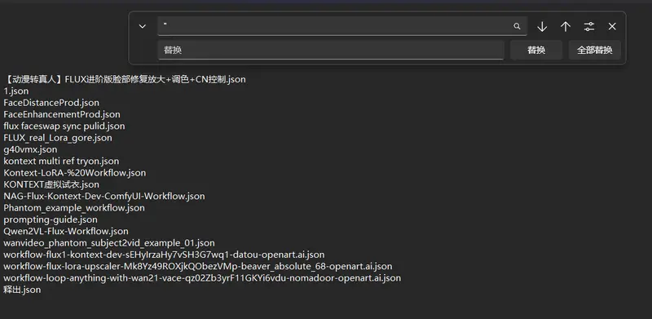Click the FaceDistanceProd.json line

pos(51,103)
